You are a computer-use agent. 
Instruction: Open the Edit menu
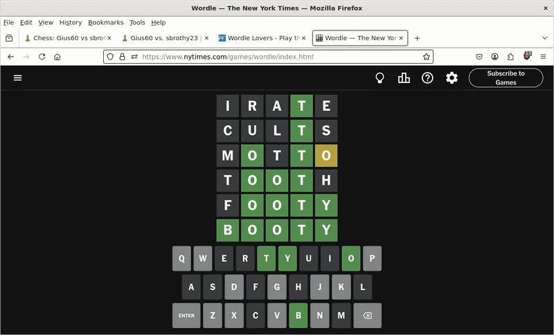pyautogui.click(x=26, y=23)
